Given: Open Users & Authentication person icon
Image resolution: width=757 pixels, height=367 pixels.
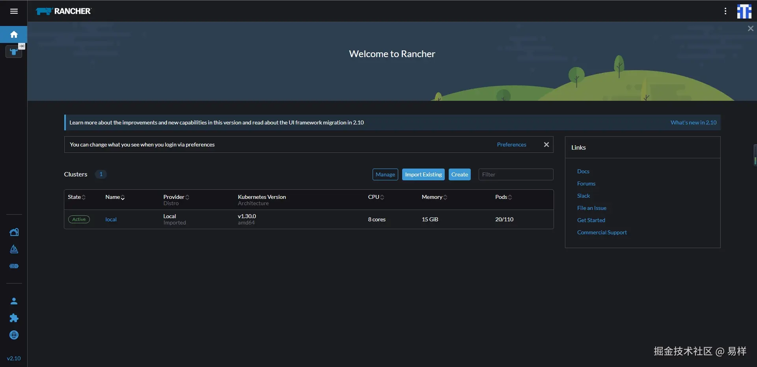Looking at the screenshot, I should click(x=14, y=301).
